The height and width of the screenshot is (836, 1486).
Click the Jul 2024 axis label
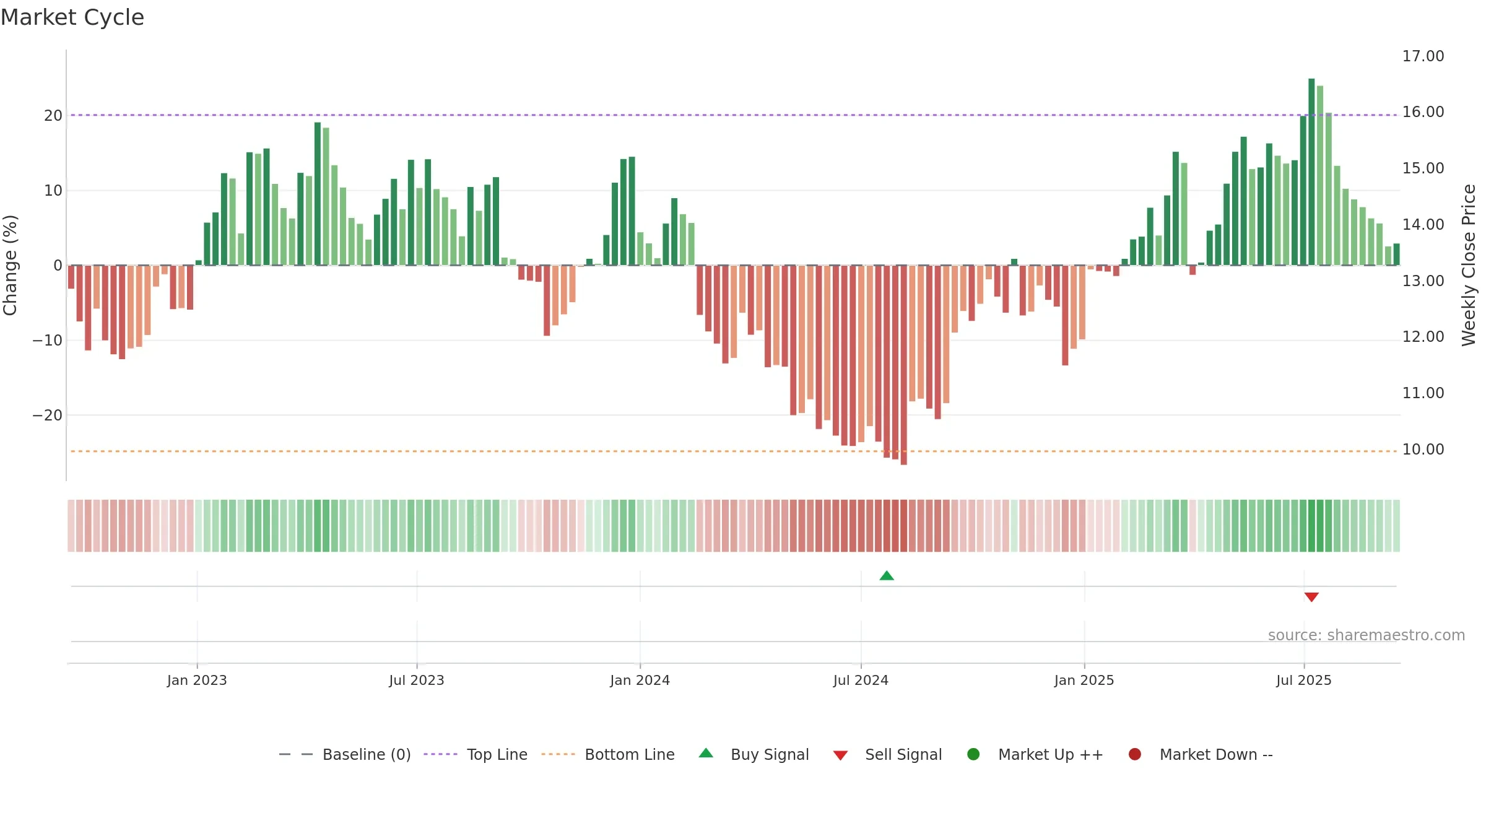click(x=861, y=680)
